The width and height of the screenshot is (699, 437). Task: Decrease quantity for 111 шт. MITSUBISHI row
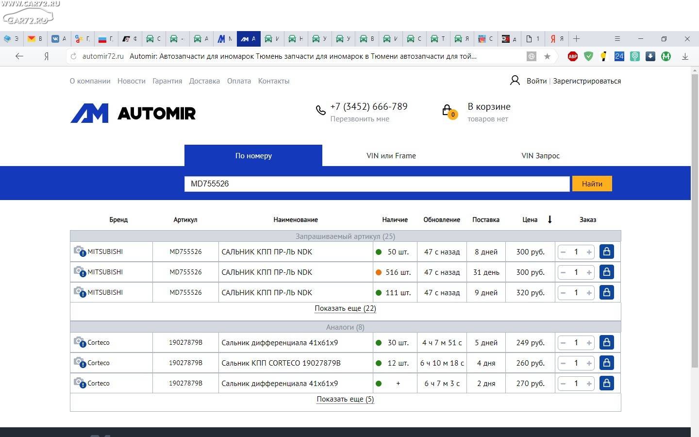point(563,293)
